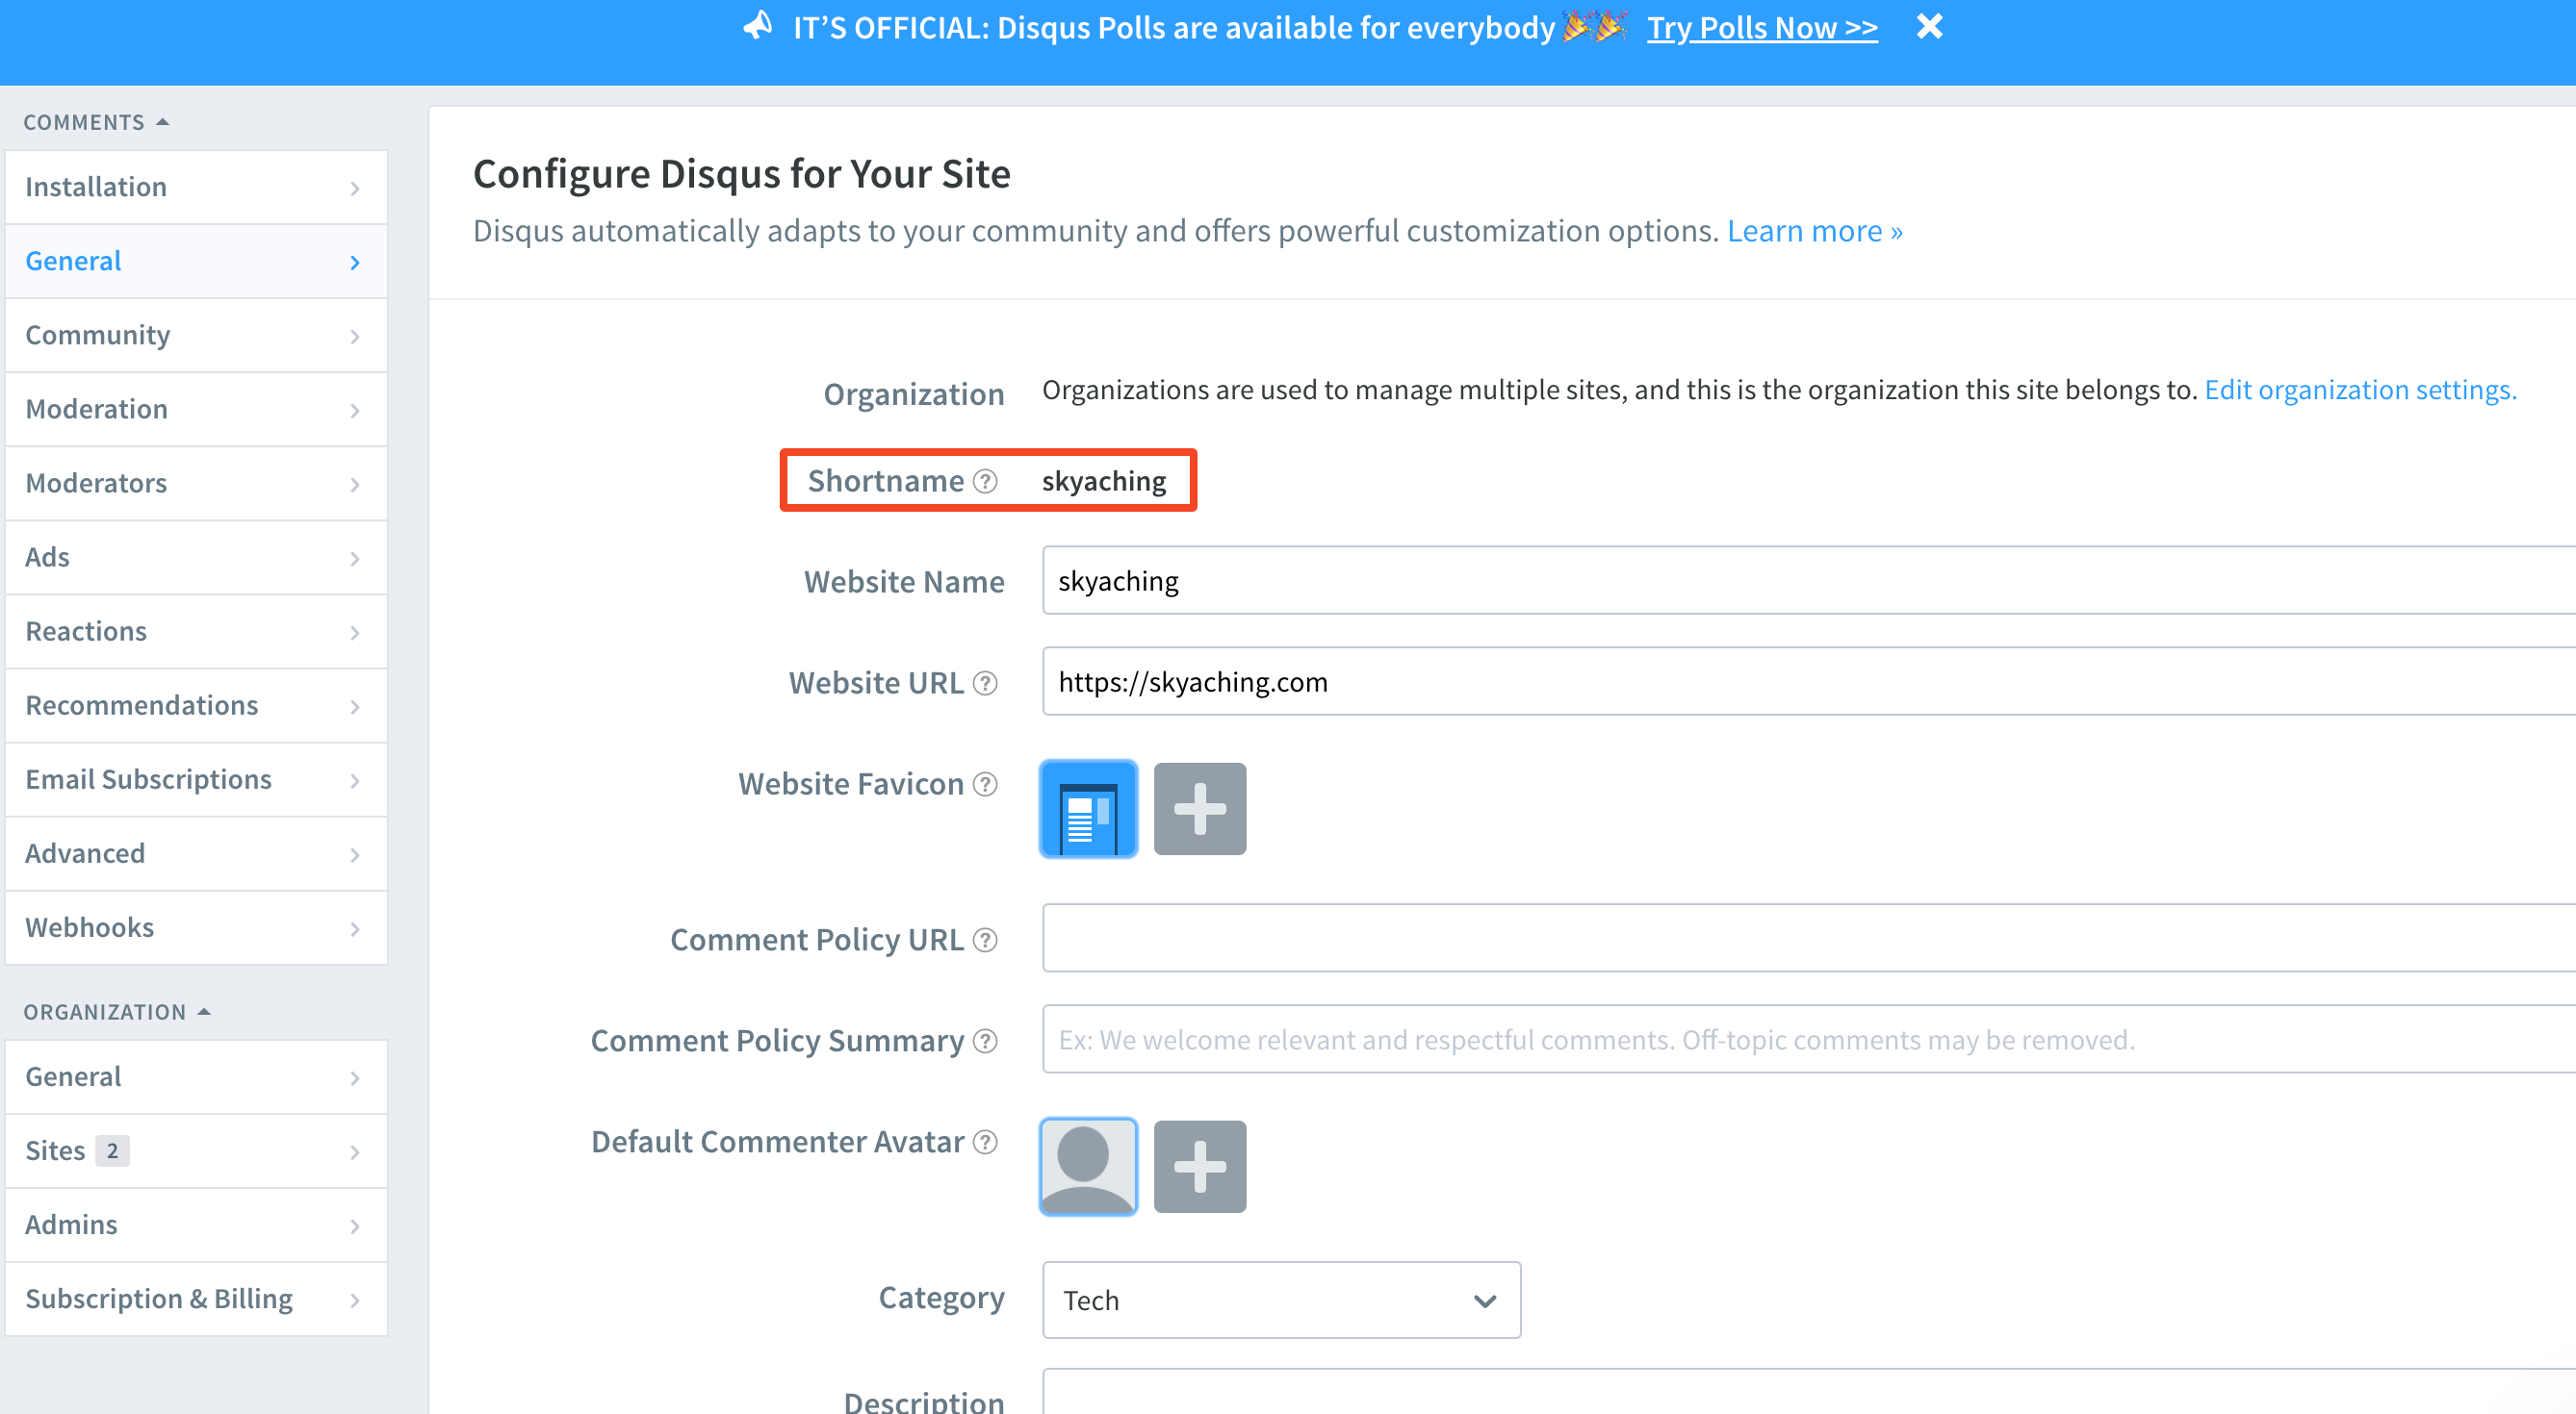Click the Website URL help icon

point(985,683)
